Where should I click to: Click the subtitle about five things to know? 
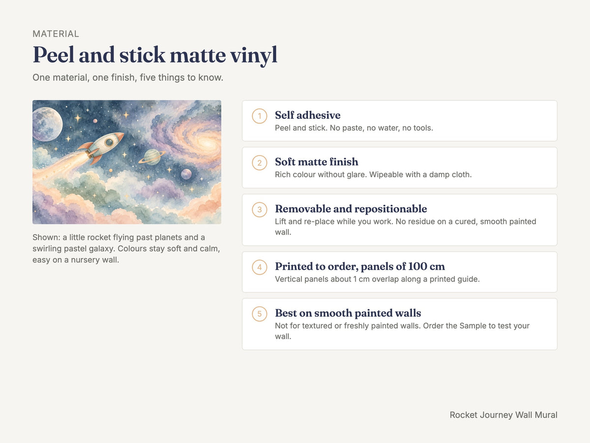128,78
